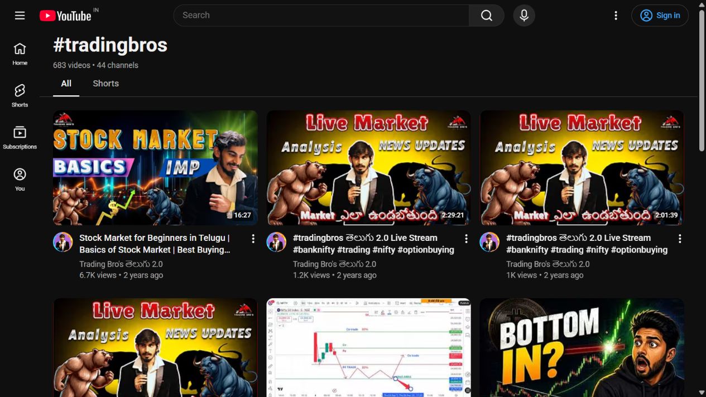Open the You section in sidebar
706x397 pixels.
point(20,180)
